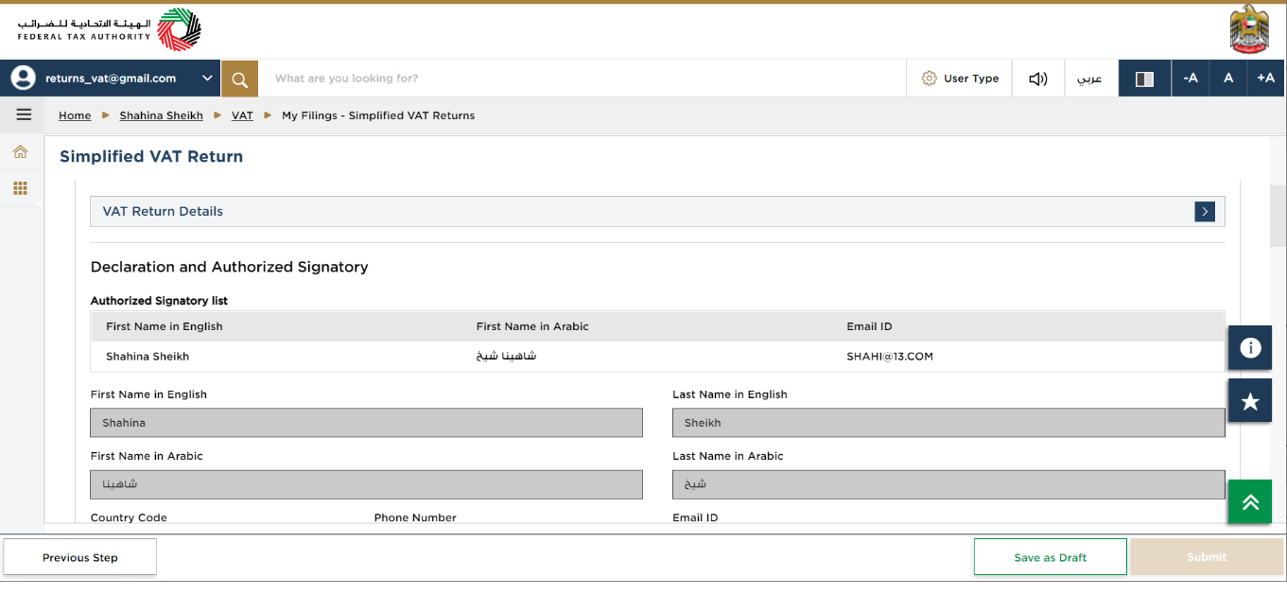Open VAT breadcrumb link
Image resolution: width=1287 pixels, height=613 pixels.
click(x=242, y=115)
